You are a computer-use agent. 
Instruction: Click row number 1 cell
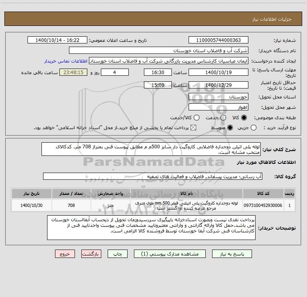289,205
